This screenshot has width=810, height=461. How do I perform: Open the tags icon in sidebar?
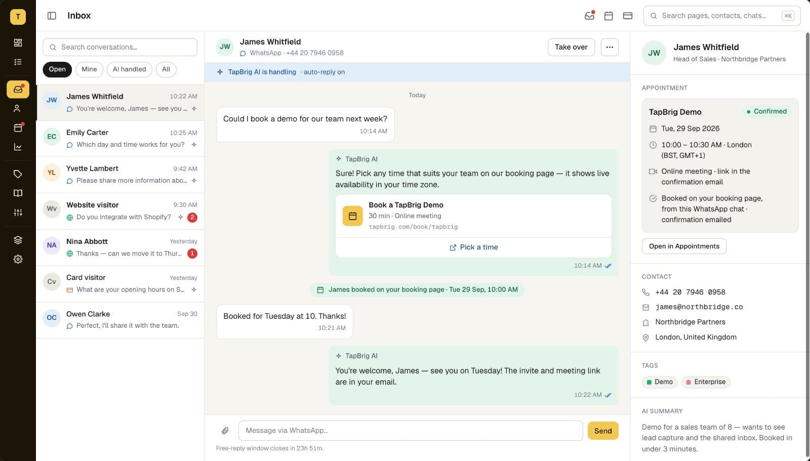[x=18, y=174]
